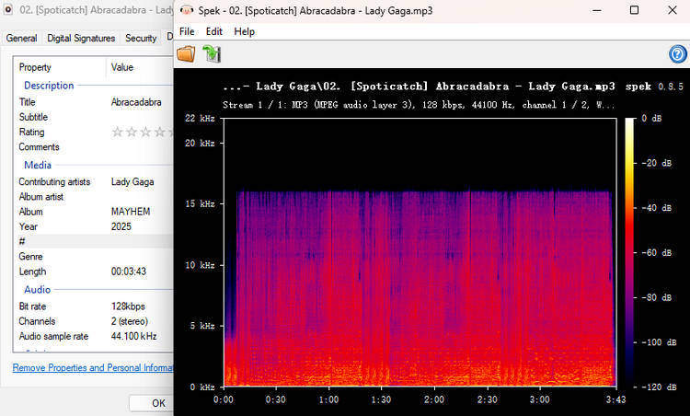The image size is (690, 416).
Task: Click the Audio section heading
Action: (38, 290)
